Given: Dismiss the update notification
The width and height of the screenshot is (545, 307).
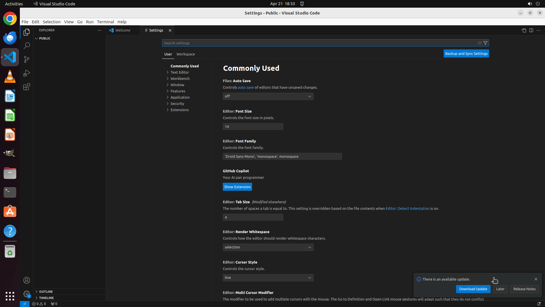Looking at the screenshot, I should click(x=536, y=279).
